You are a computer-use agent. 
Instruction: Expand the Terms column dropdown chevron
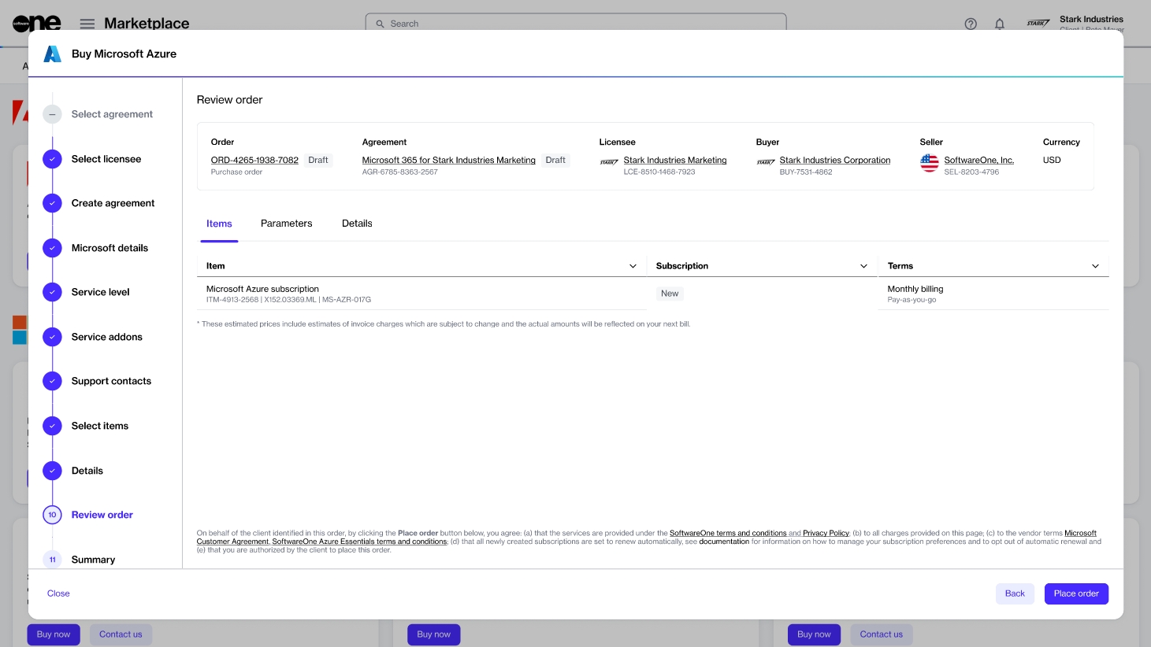(x=1095, y=266)
